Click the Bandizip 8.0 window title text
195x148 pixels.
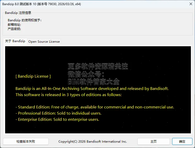point(41,4)
